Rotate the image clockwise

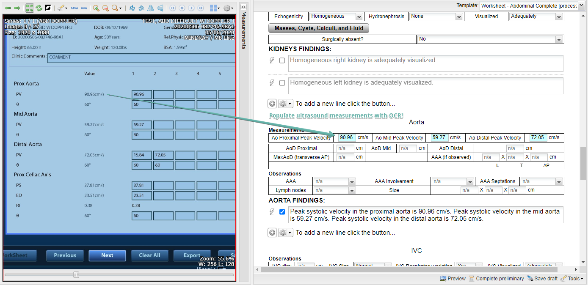click(142, 8)
